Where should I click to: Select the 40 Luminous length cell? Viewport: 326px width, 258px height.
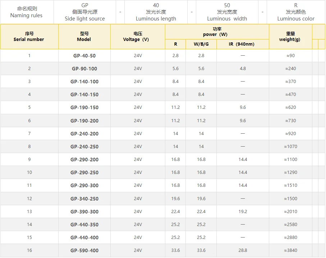(x=156, y=12)
